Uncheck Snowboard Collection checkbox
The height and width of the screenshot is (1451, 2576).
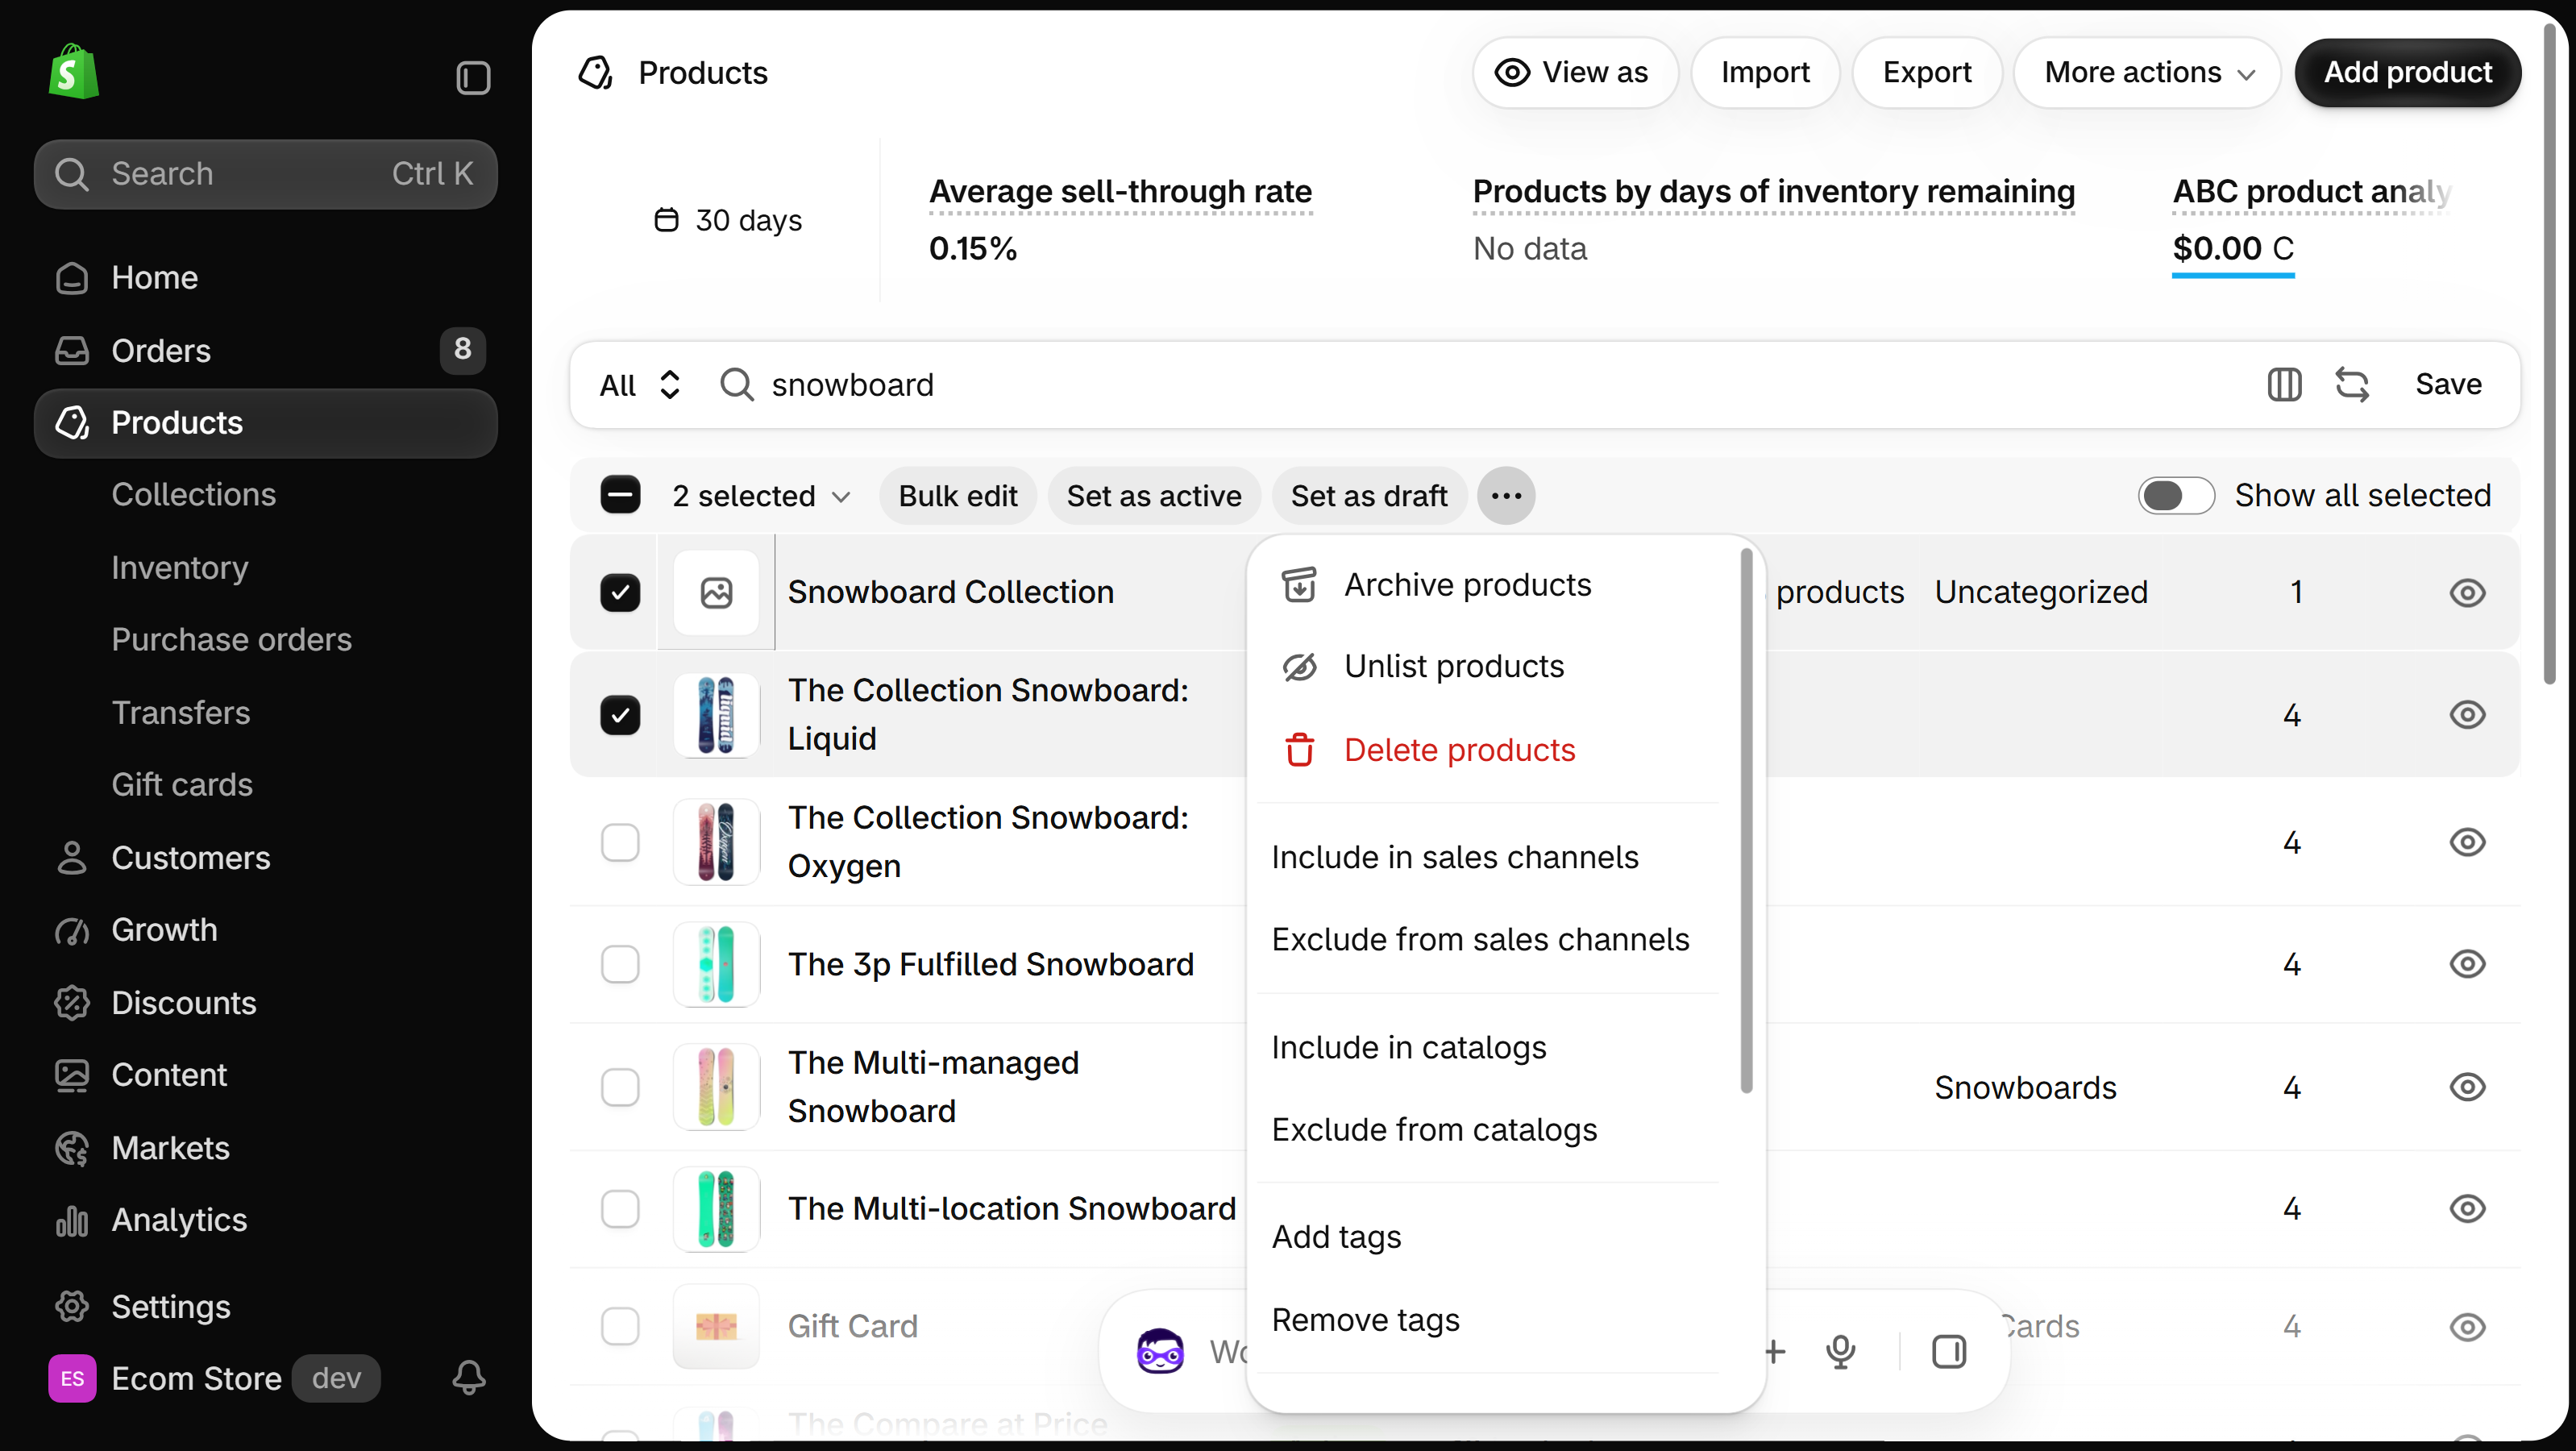coord(620,592)
